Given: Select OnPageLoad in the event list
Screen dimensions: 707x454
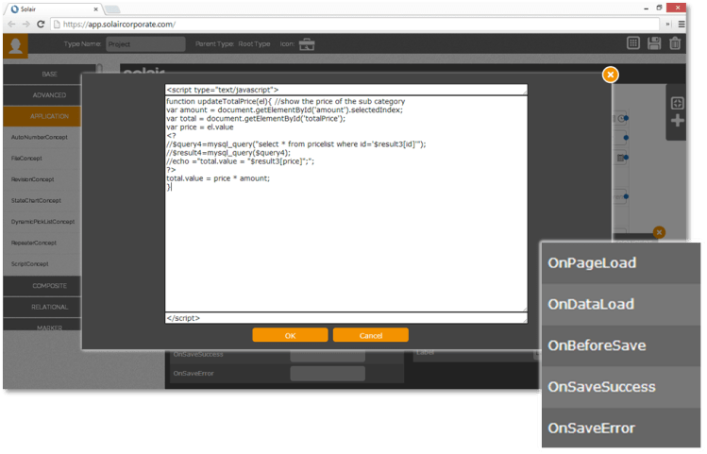Looking at the screenshot, I should coord(621,263).
